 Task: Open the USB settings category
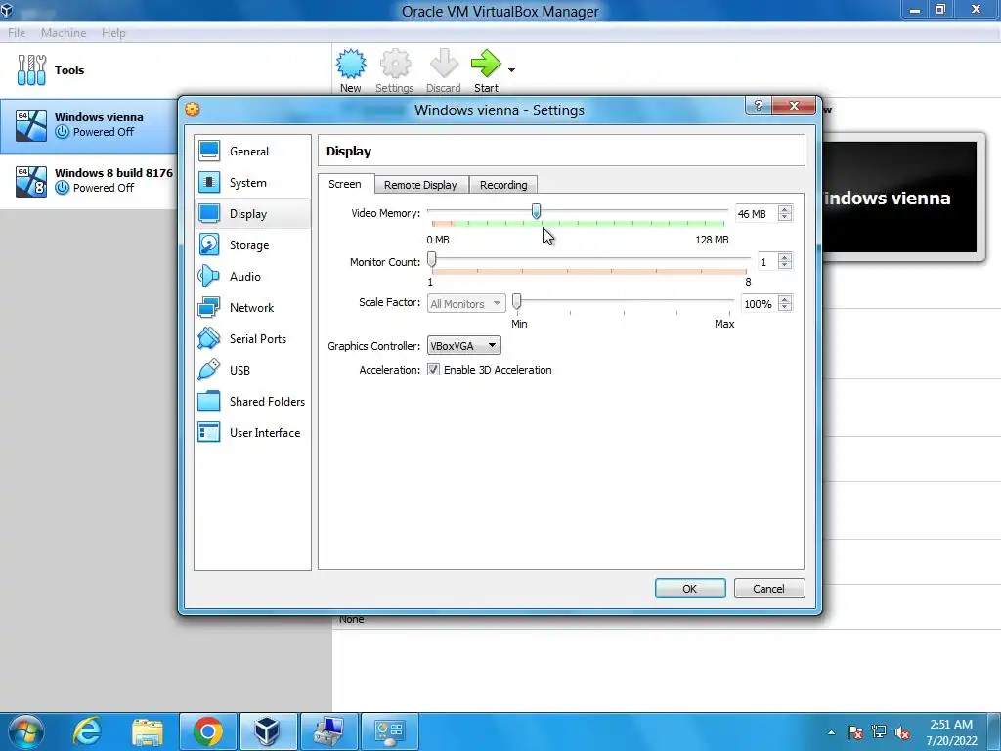[252, 371]
